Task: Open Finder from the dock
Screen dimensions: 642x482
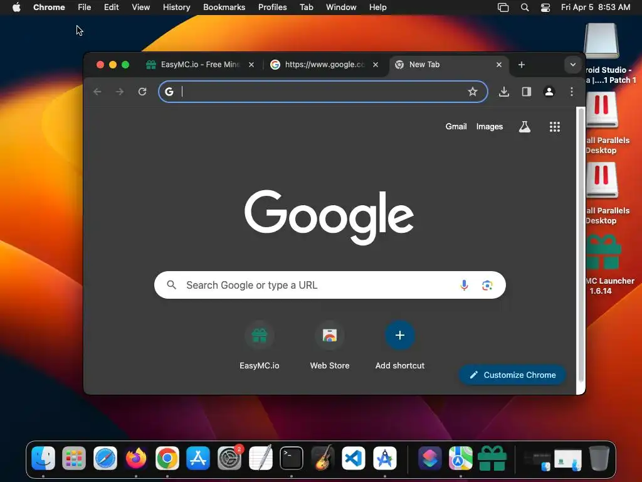Action: (43, 458)
